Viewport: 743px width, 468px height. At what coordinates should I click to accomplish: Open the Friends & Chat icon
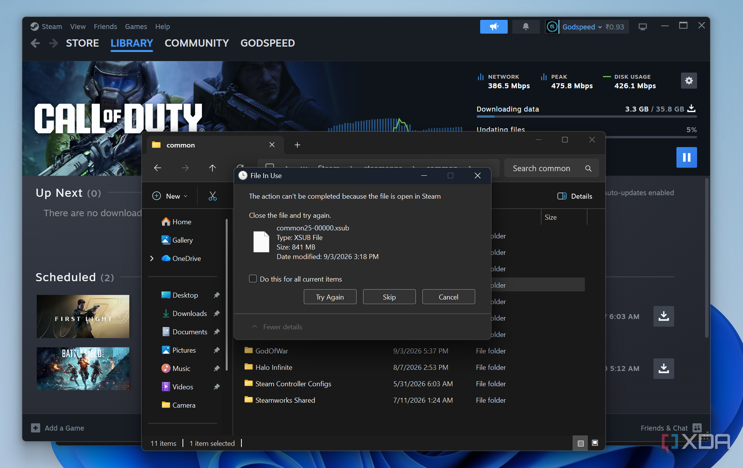tap(697, 428)
